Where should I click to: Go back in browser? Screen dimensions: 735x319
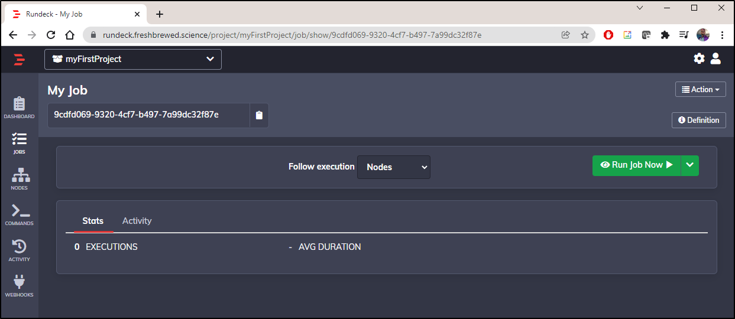point(13,35)
